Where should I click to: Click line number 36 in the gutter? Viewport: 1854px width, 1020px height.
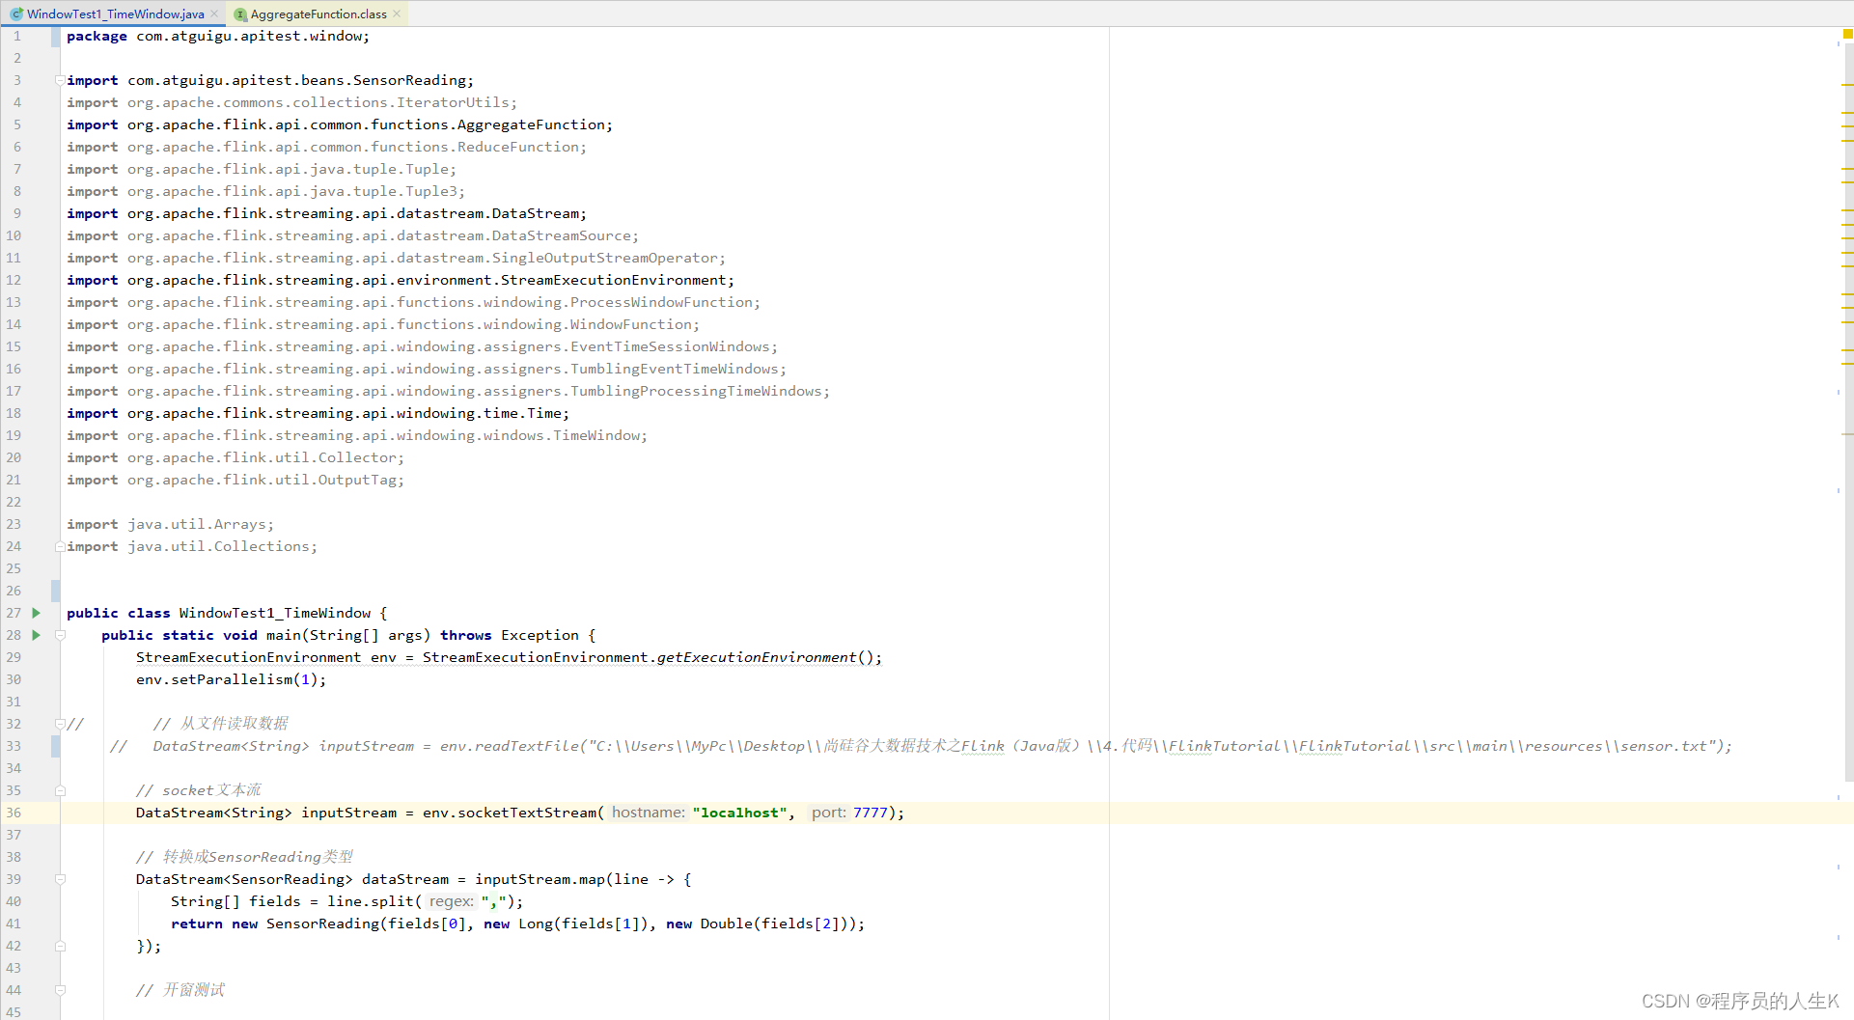pyautogui.click(x=14, y=813)
